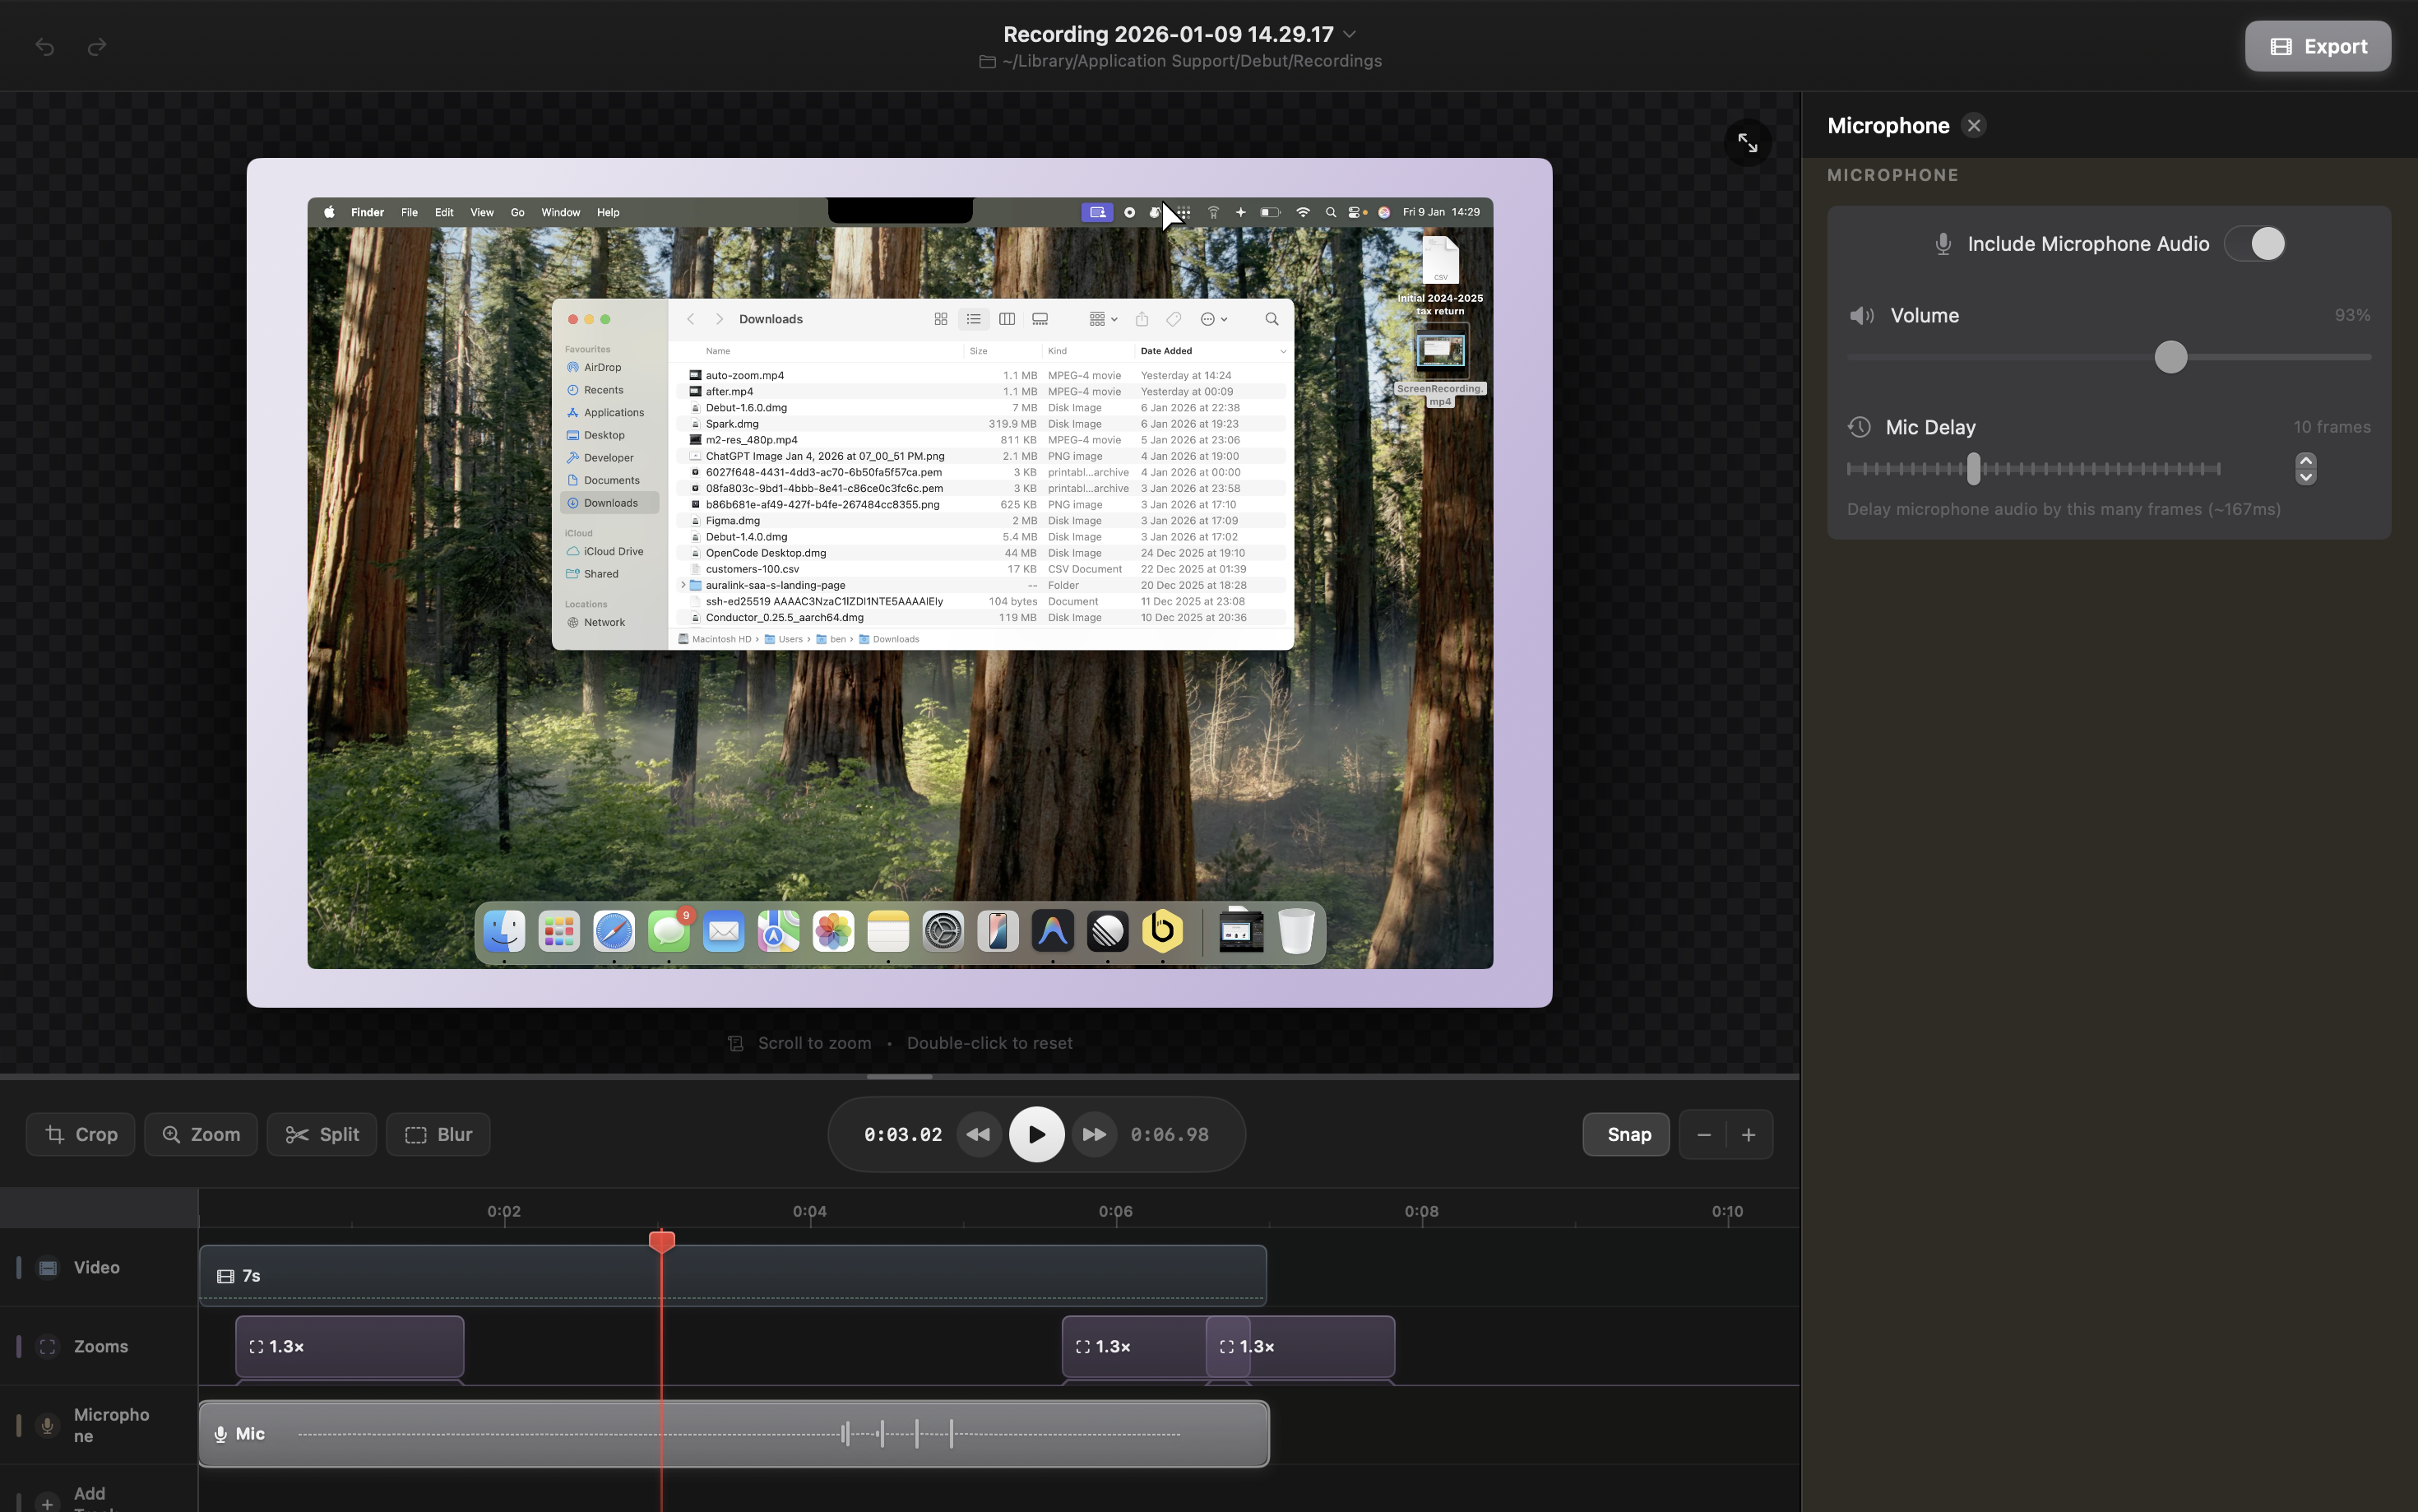
Task: Click the undo arrow icon
Action: [x=44, y=46]
